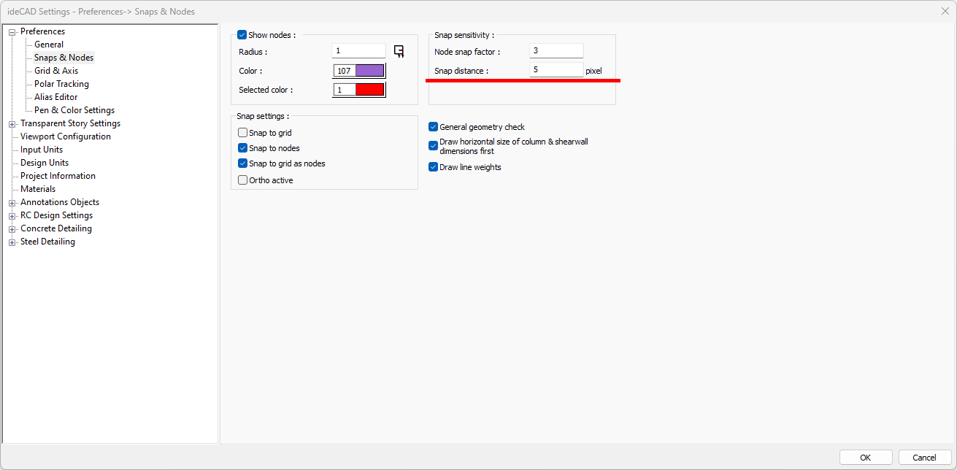Expand Concrete Detailing node
This screenshot has width=957, height=470.
[12, 229]
